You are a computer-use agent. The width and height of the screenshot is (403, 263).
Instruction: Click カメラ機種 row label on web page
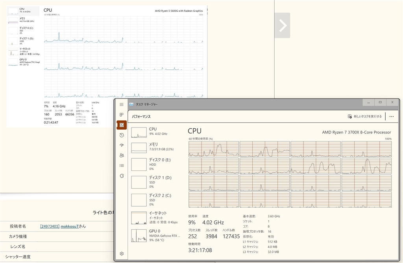pos(18,236)
